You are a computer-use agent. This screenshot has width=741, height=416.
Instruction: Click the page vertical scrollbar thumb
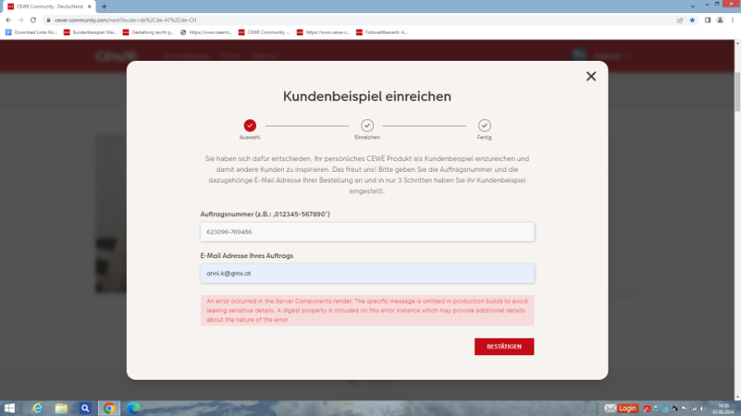coord(738,92)
